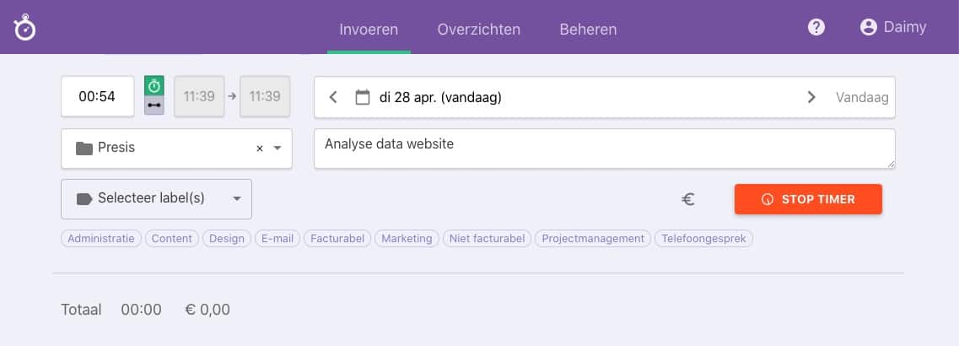
Task: Clear the Presis project with the x
Action: coord(259,149)
